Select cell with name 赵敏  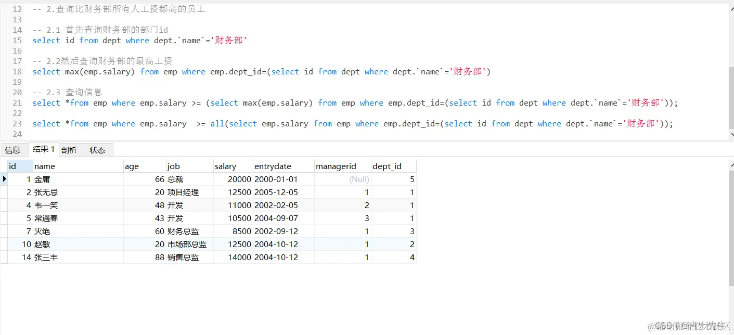78,244
